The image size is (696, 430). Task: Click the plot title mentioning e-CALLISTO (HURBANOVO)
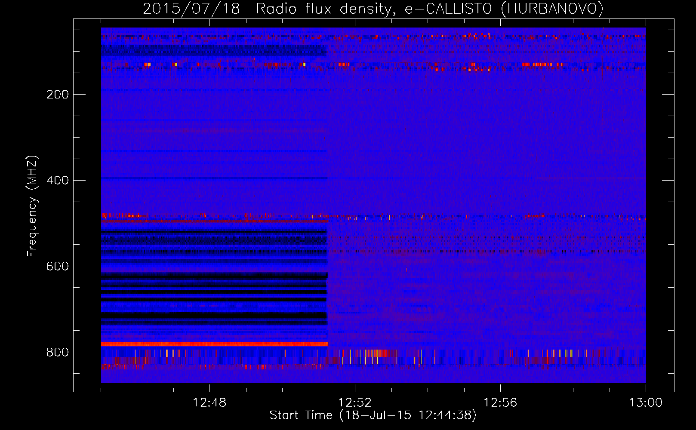coord(373,9)
